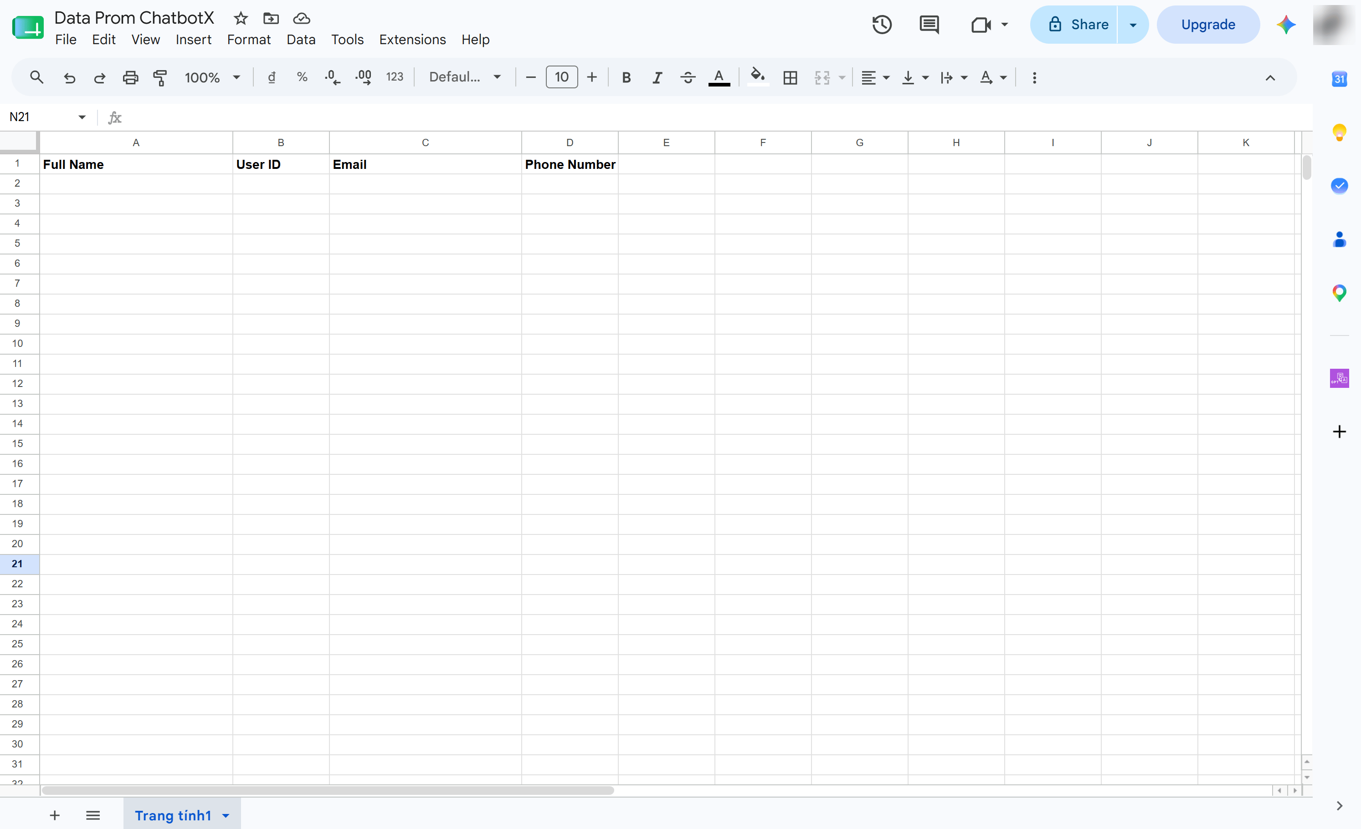Open the Google Sheets home icon
Image resolution: width=1361 pixels, height=829 pixels.
click(x=28, y=27)
